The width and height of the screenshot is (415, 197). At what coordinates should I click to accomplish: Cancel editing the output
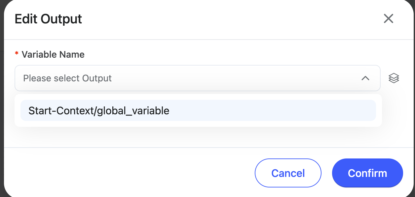pos(288,173)
